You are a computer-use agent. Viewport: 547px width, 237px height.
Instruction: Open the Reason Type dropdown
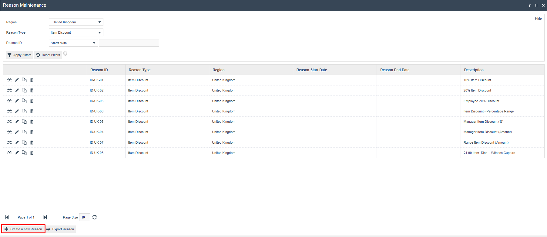(x=76, y=32)
